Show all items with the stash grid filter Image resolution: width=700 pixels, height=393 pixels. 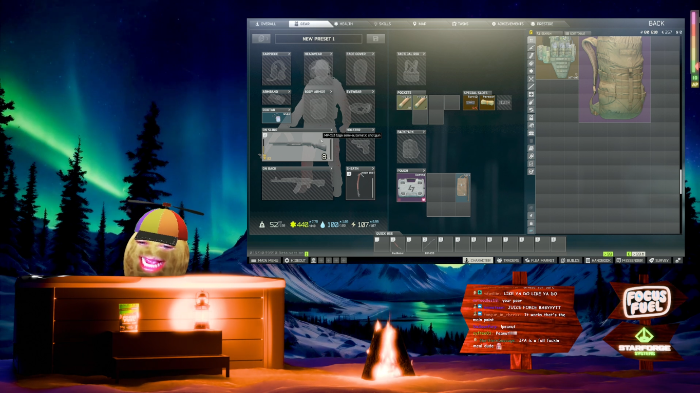(x=531, y=40)
